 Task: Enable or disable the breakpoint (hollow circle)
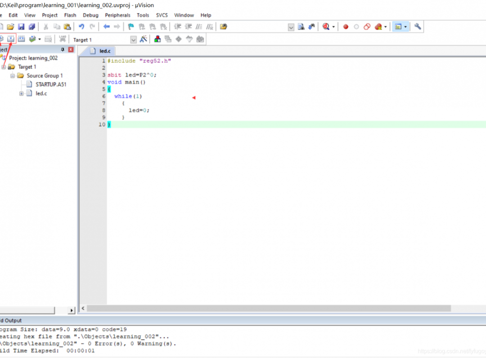click(x=356, y=27)
